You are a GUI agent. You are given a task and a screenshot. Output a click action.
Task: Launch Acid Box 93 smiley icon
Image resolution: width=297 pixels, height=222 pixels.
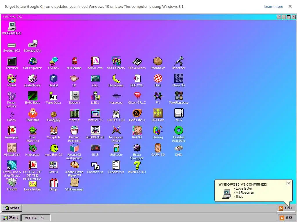coord(53,150)
